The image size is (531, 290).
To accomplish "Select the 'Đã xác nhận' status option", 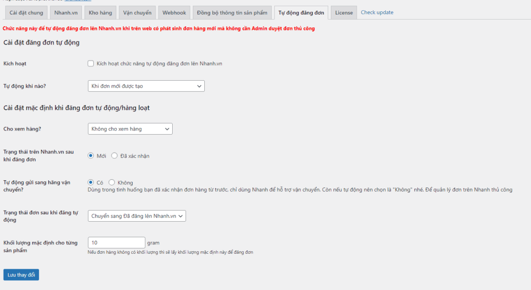I will [115, 155].
